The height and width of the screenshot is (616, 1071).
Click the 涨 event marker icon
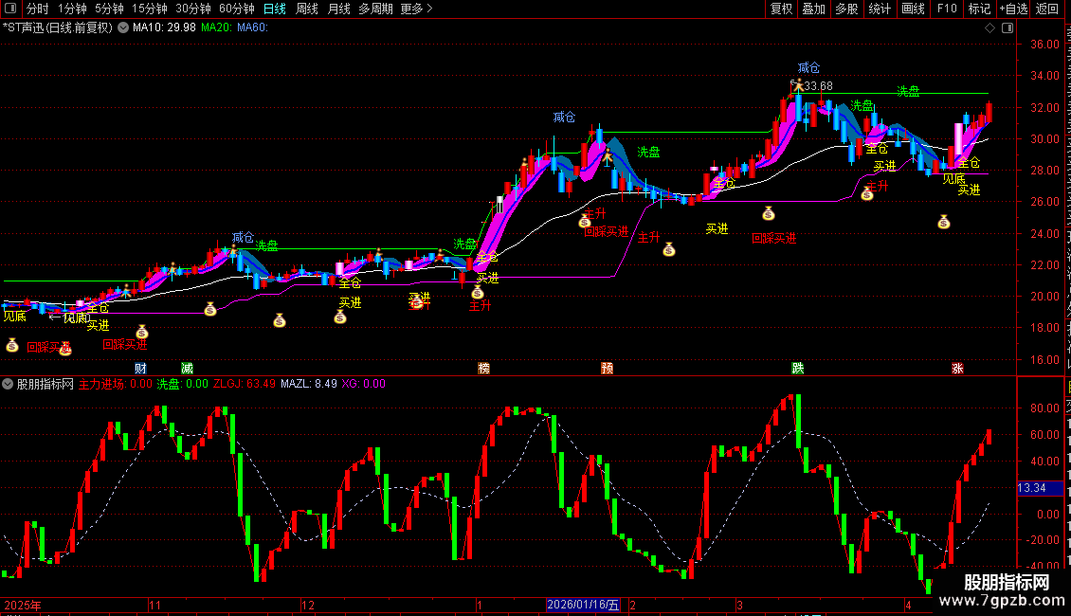tap(957, 368)
